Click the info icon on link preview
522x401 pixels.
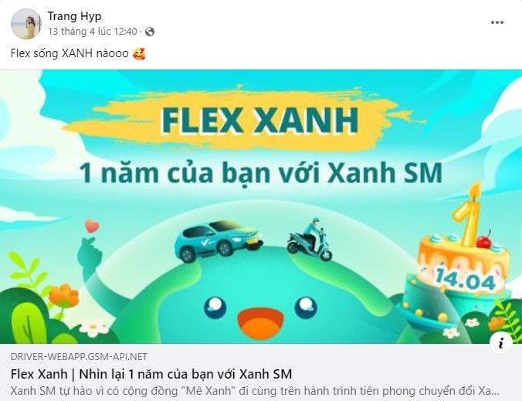[500, 343]
